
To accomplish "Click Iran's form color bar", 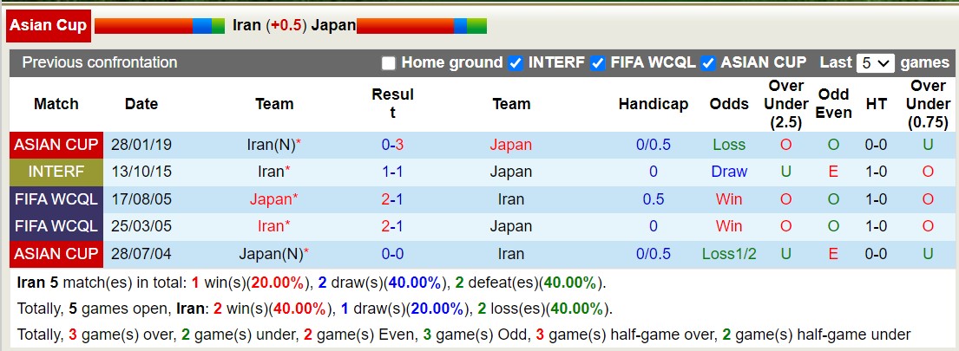I will [x=160, y=26].
